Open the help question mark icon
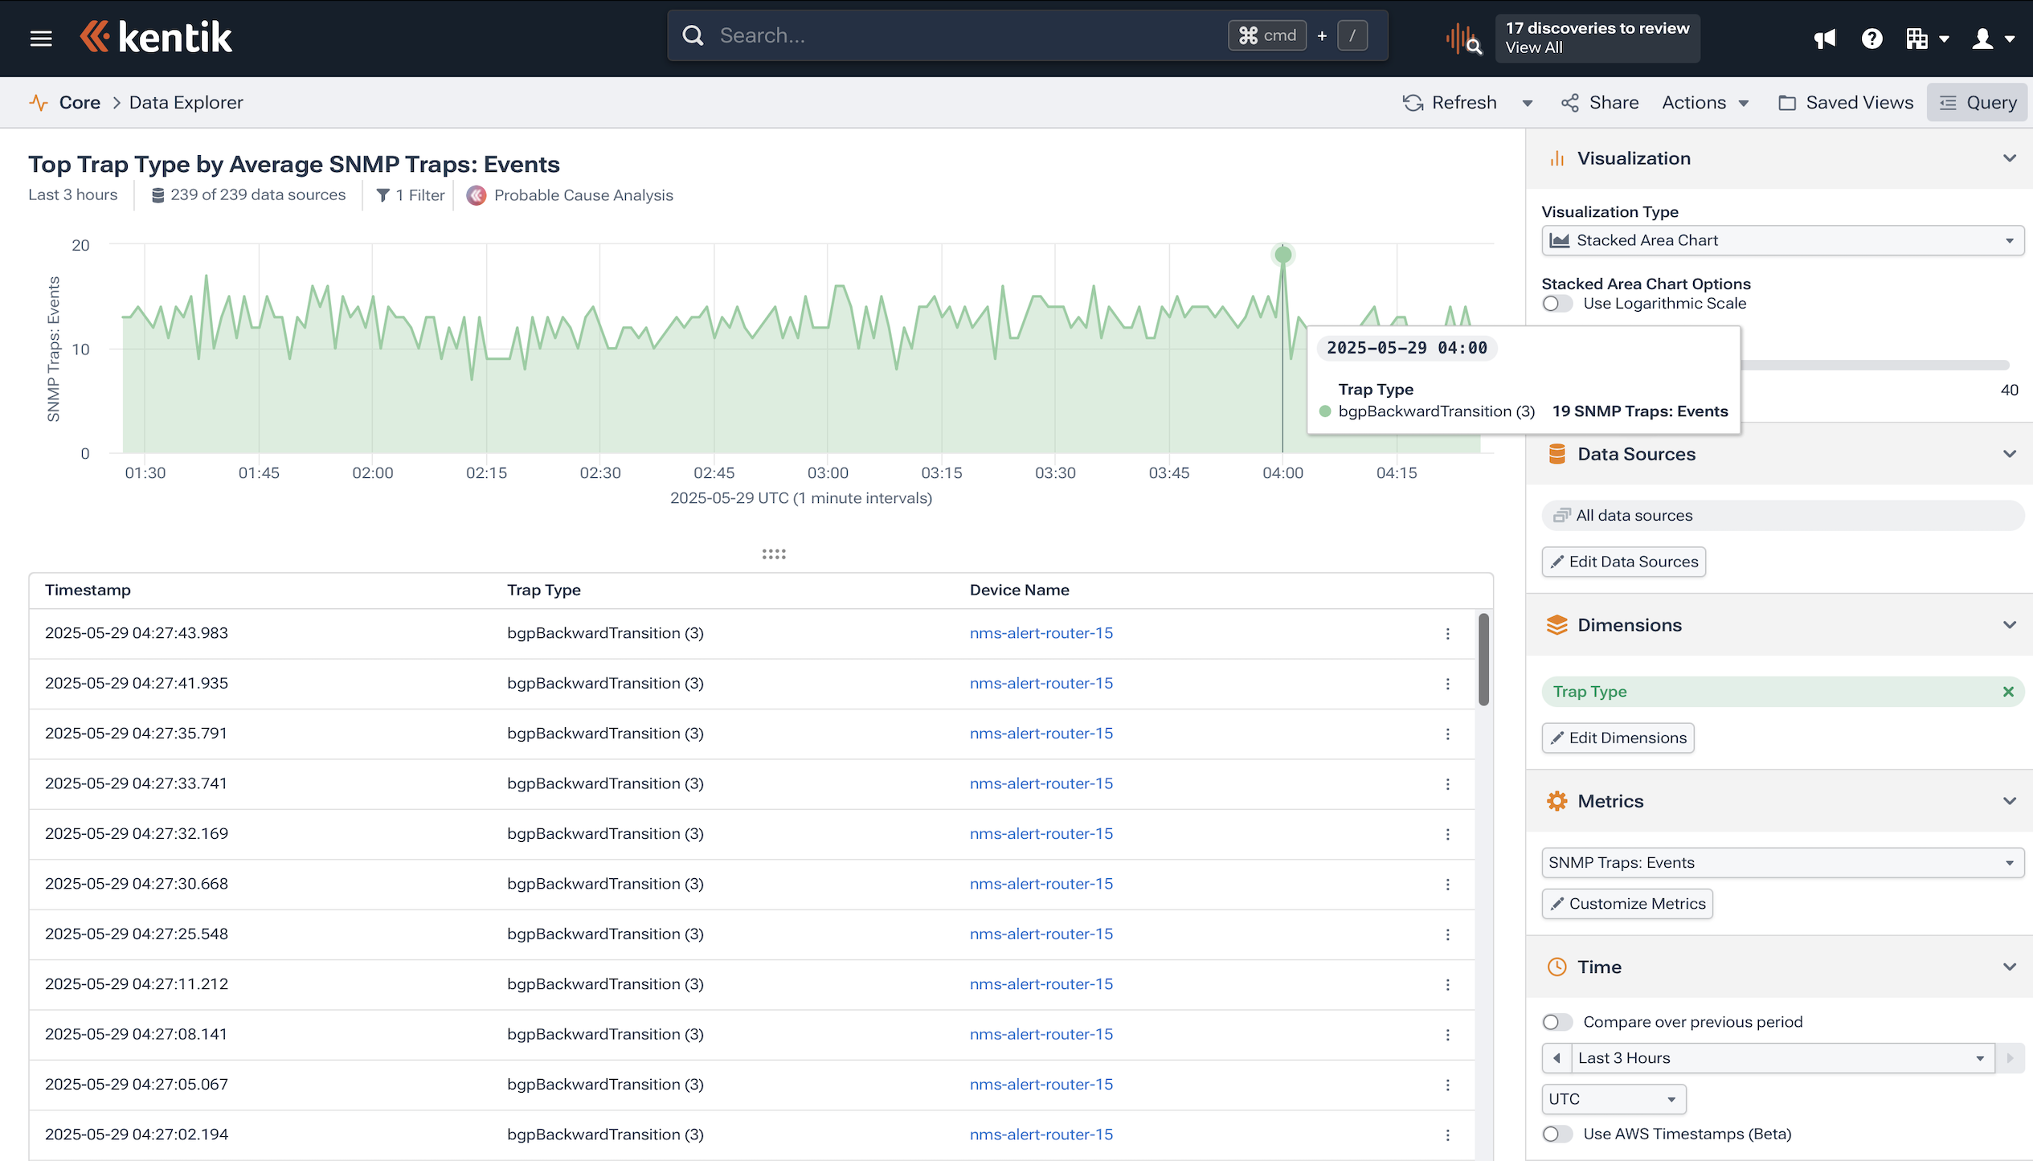The height and width of the screenshot is (1161, 2033). coord(1872,39)
